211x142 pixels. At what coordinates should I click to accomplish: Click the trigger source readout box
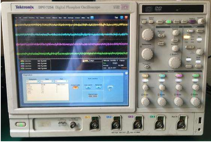click(x=92, y=61)
